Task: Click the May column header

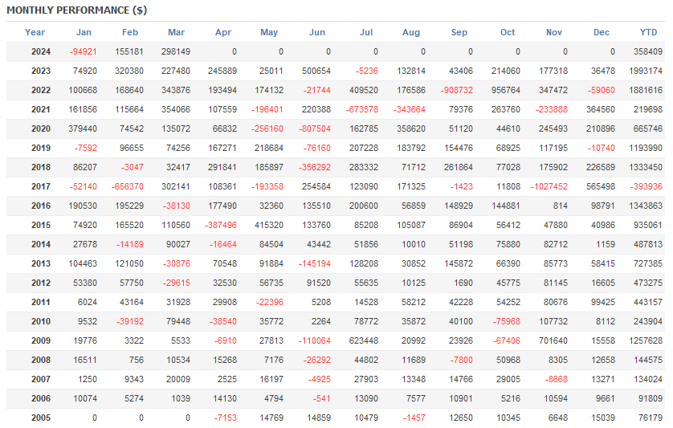Action: pyautogui.click(x=269, y=32)
